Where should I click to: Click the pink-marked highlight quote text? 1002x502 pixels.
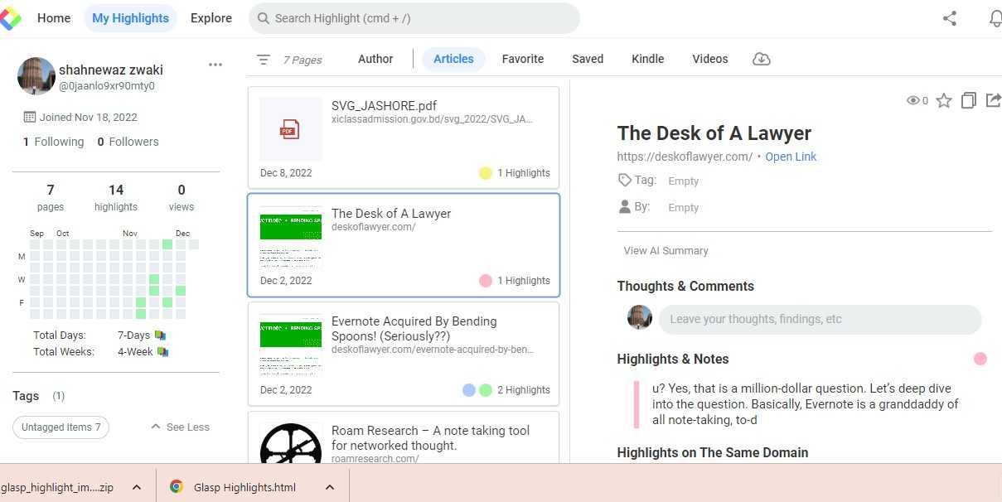pos(806,404)
